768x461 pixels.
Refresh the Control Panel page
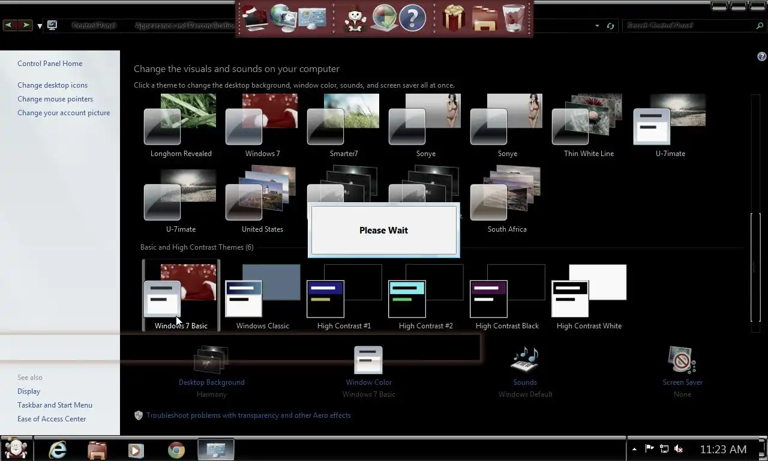(610, 26)
